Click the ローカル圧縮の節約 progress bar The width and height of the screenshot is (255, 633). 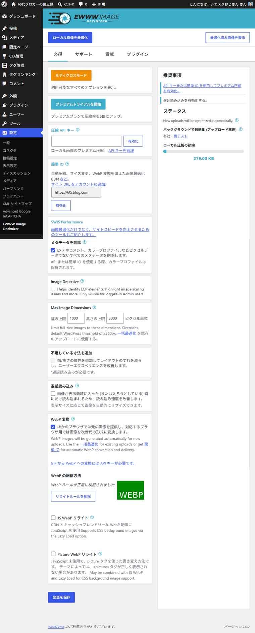(203, 151)
